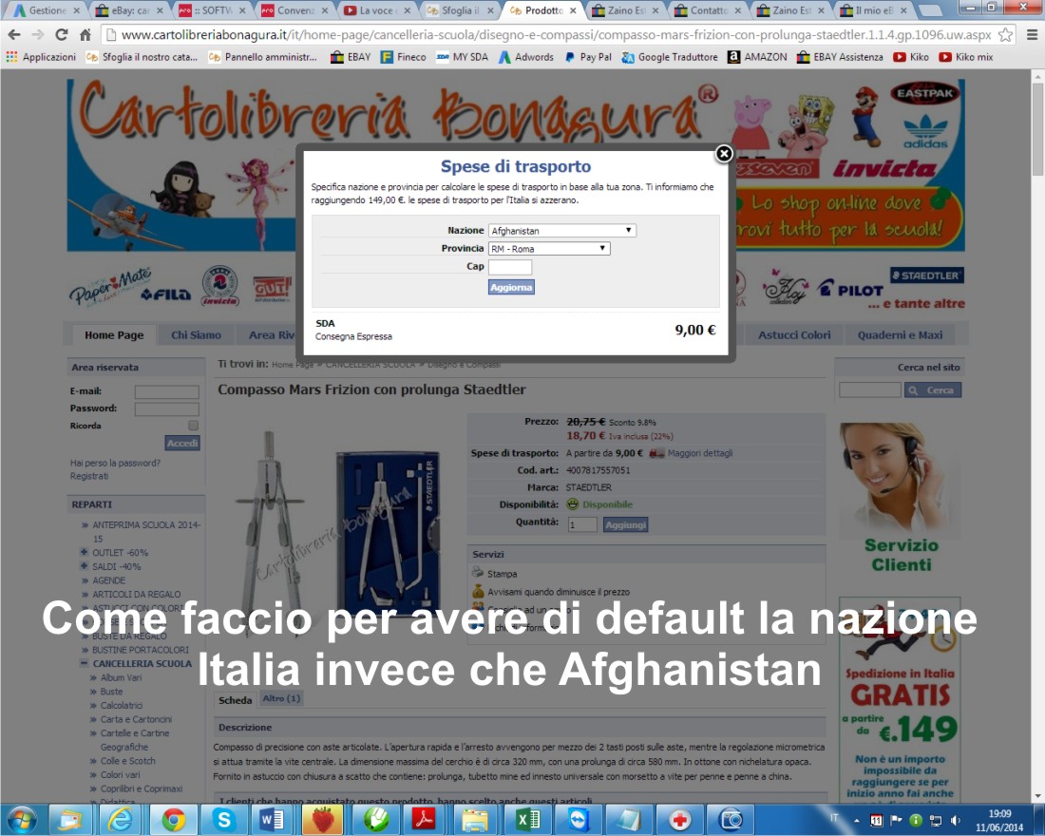Open the Calcolatrici subcategory
The image size is (1045, 836).
[x=122, y=705]
